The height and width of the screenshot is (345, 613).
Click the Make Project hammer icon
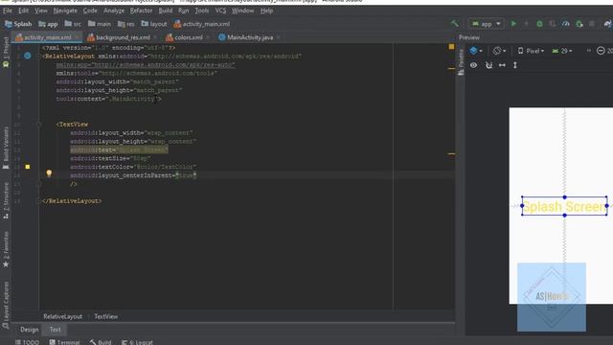point(455,24)
